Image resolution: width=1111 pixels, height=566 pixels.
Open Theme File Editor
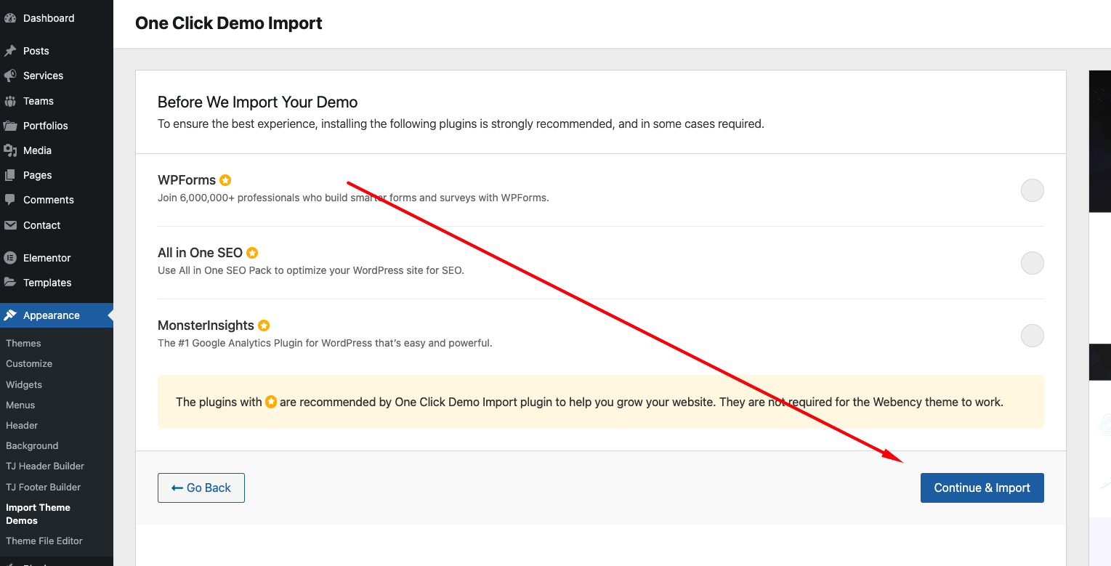pyautogui.click(x=44, y=541)
